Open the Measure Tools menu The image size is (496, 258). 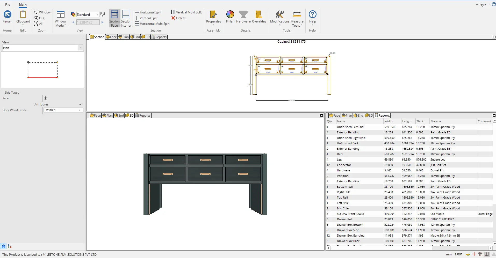pos(297,18)
